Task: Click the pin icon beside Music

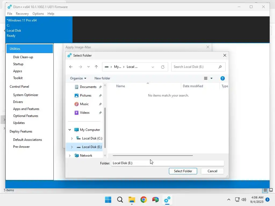Action: coord(100,104)
